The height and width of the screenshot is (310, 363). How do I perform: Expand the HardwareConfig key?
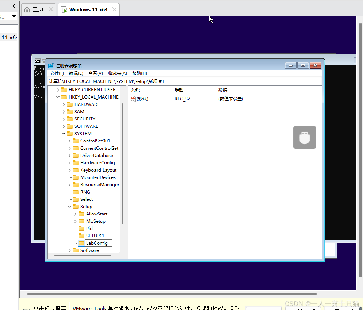(x=69, y=163)
